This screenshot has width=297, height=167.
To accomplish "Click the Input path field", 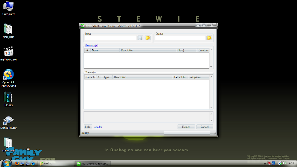I will [110, 38].
